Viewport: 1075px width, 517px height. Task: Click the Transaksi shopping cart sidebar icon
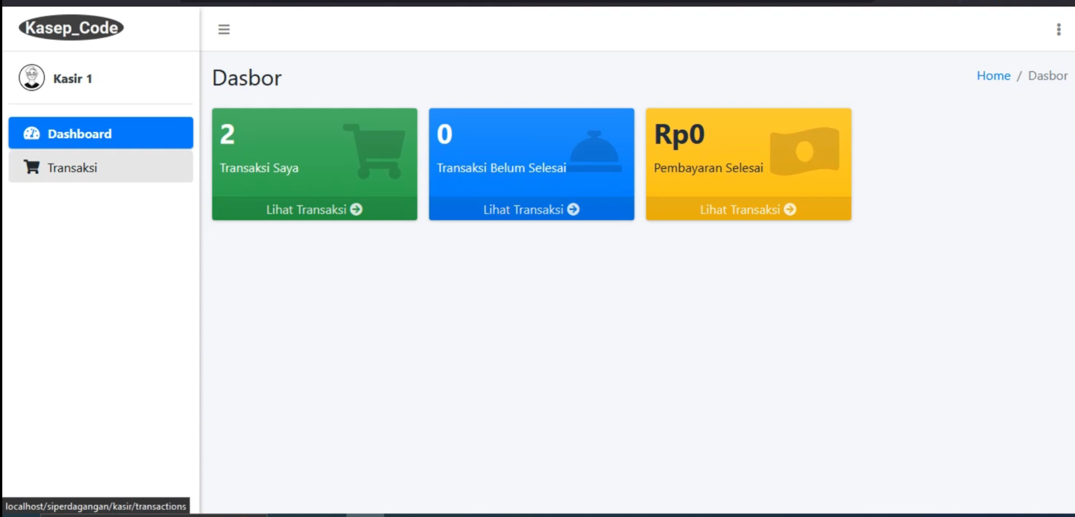(32, 167)
